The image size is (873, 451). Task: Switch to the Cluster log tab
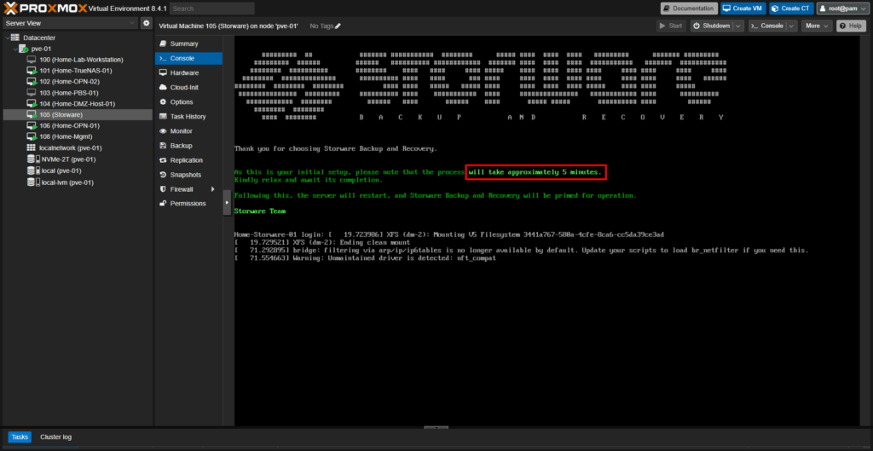point(56,437)
